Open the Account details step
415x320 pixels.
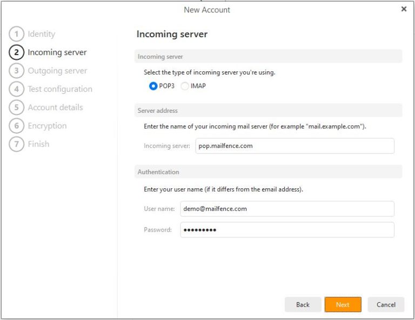click(x=55, y=107)
